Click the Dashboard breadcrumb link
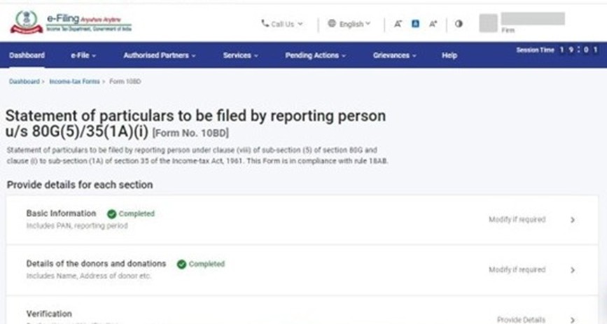 (25, 81)
